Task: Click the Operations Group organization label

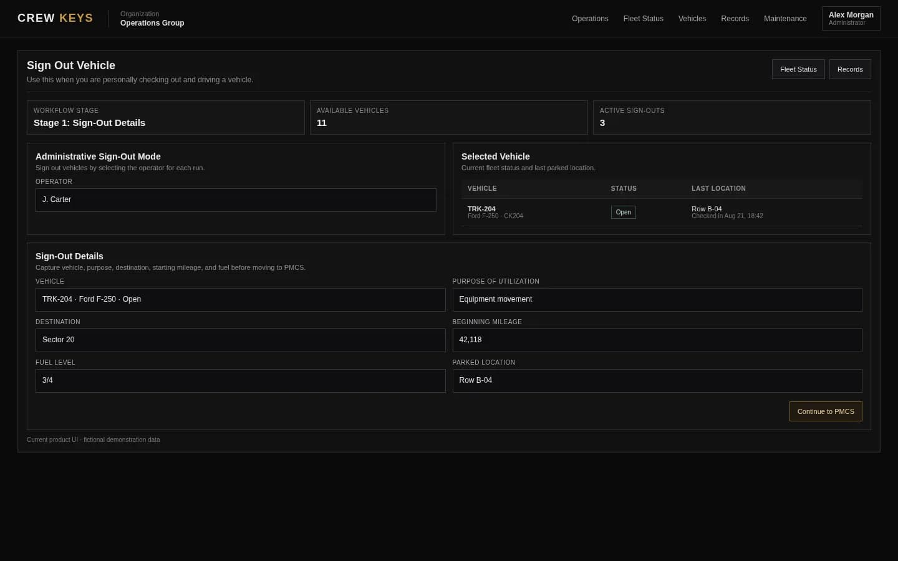Action: click(x=152, y=23)
